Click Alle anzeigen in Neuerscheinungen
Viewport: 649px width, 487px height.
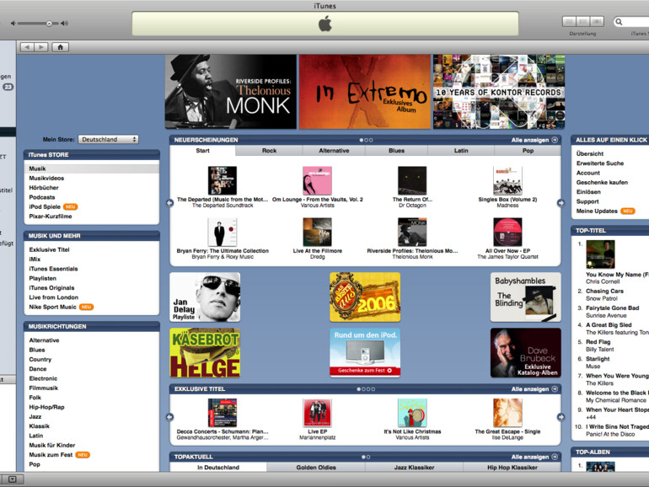(534, 140)
